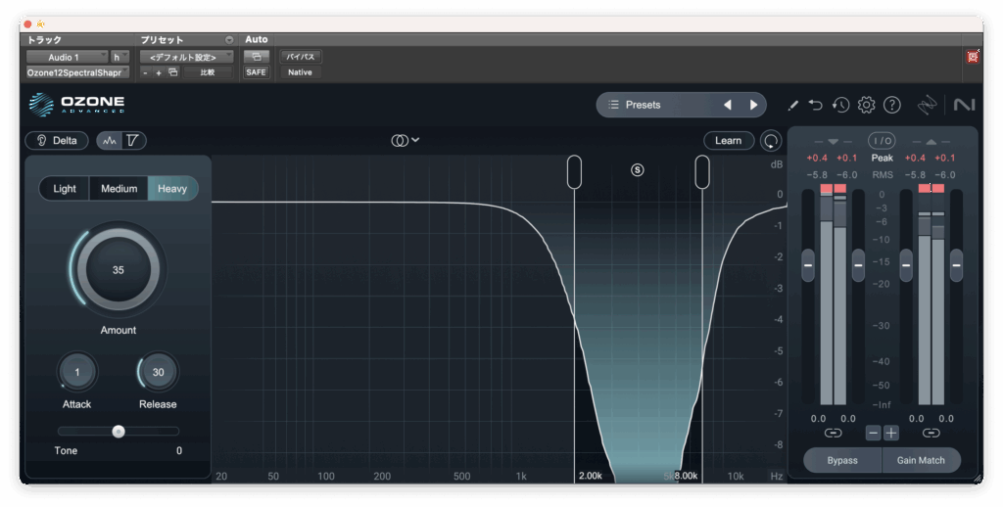Load the previous preset with left arrow
The height and width of the screenshot is (507, 1003).
728,105
